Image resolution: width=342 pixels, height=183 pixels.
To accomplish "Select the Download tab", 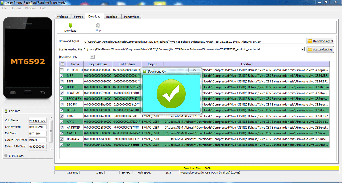I will click(x=94, y=16).
